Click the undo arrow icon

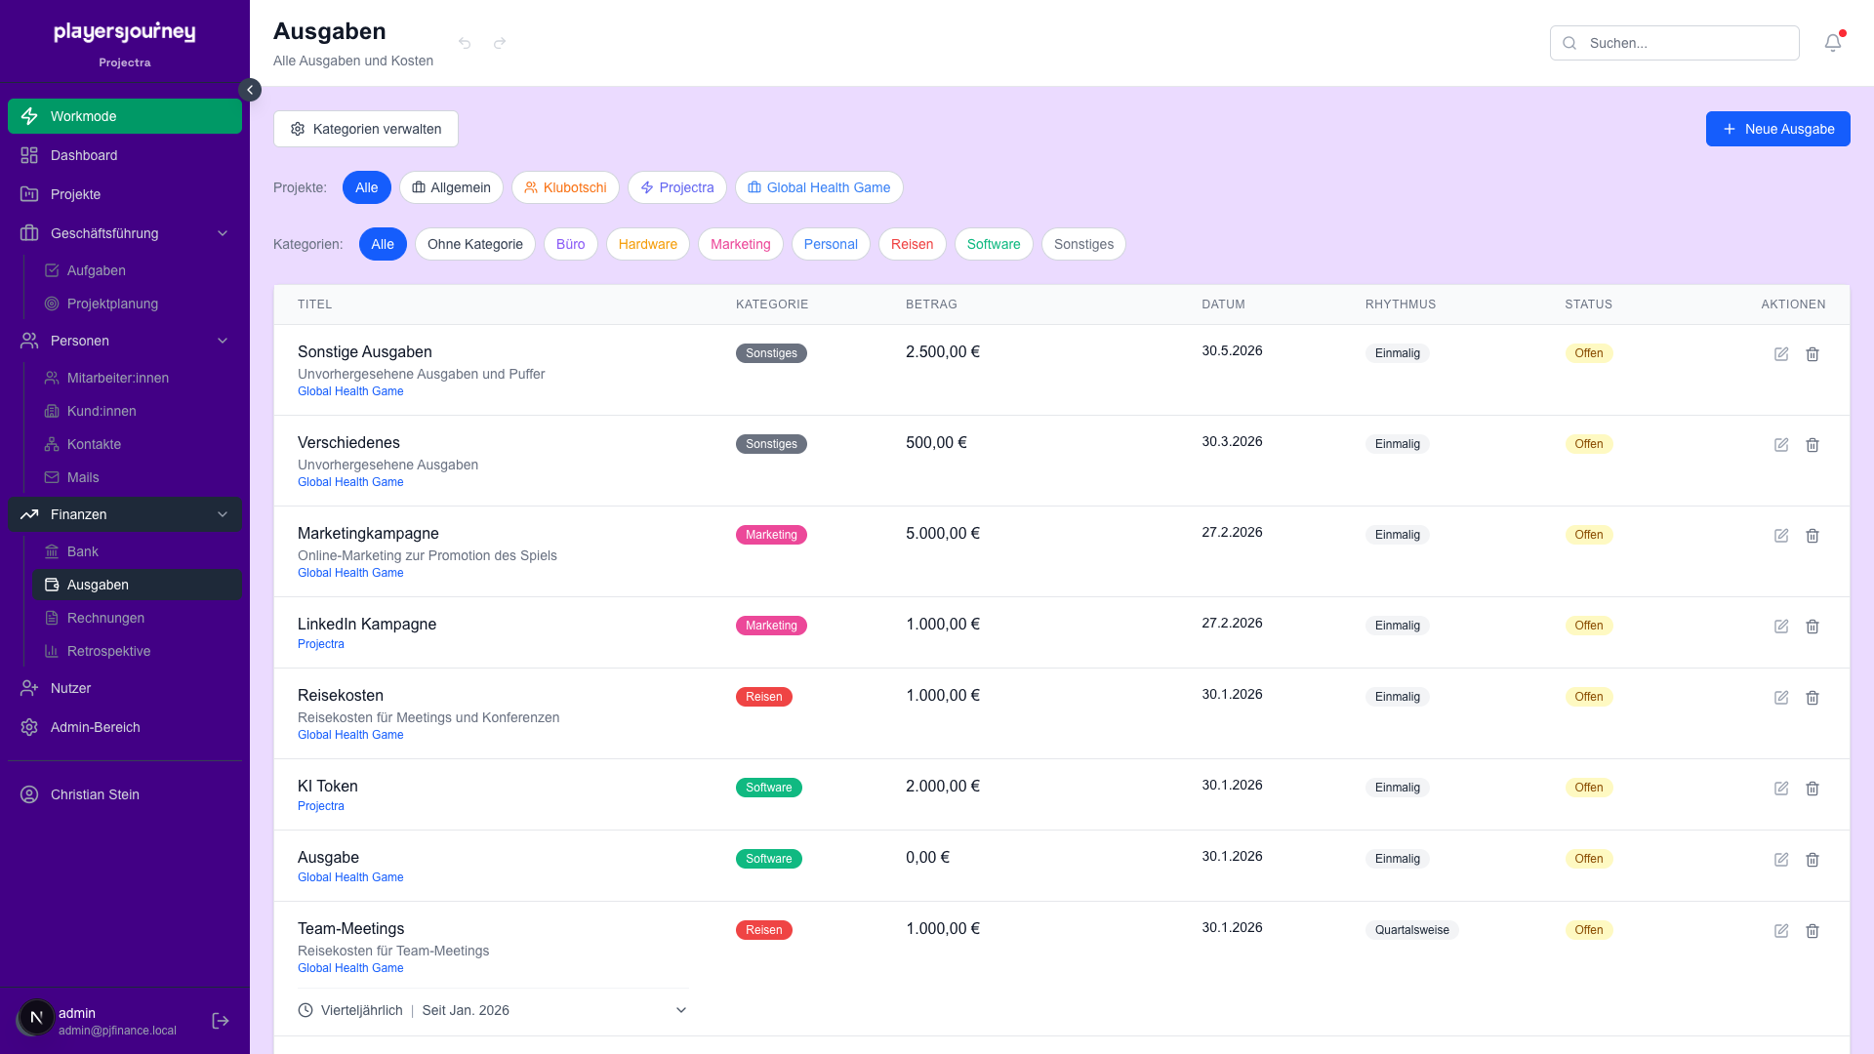pos(465,43)
